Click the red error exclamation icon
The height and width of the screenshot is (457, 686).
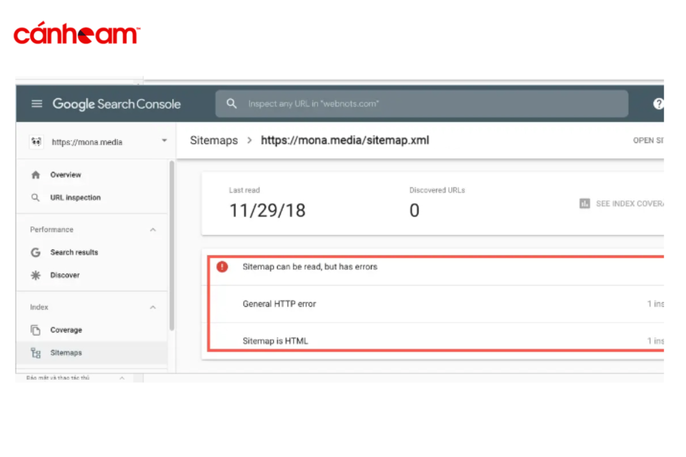pyautogui.click(x=222, y=267)
